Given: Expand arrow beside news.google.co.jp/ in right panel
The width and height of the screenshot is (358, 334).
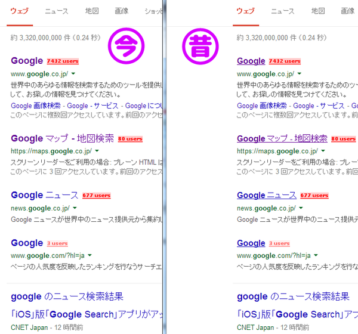Looking at the screenshot, I should (x=301, y=208).
